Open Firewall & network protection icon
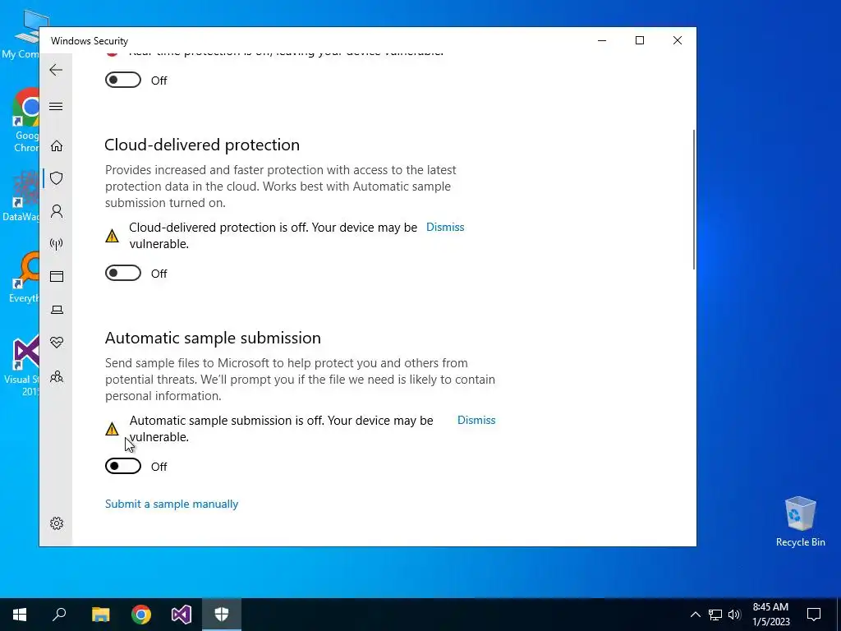The width and height of the screenshot is (841, 631). 57,244
